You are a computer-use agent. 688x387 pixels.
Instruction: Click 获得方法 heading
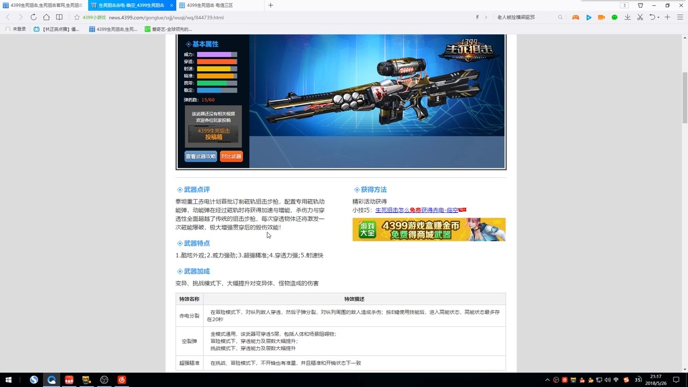click(374, 190)
